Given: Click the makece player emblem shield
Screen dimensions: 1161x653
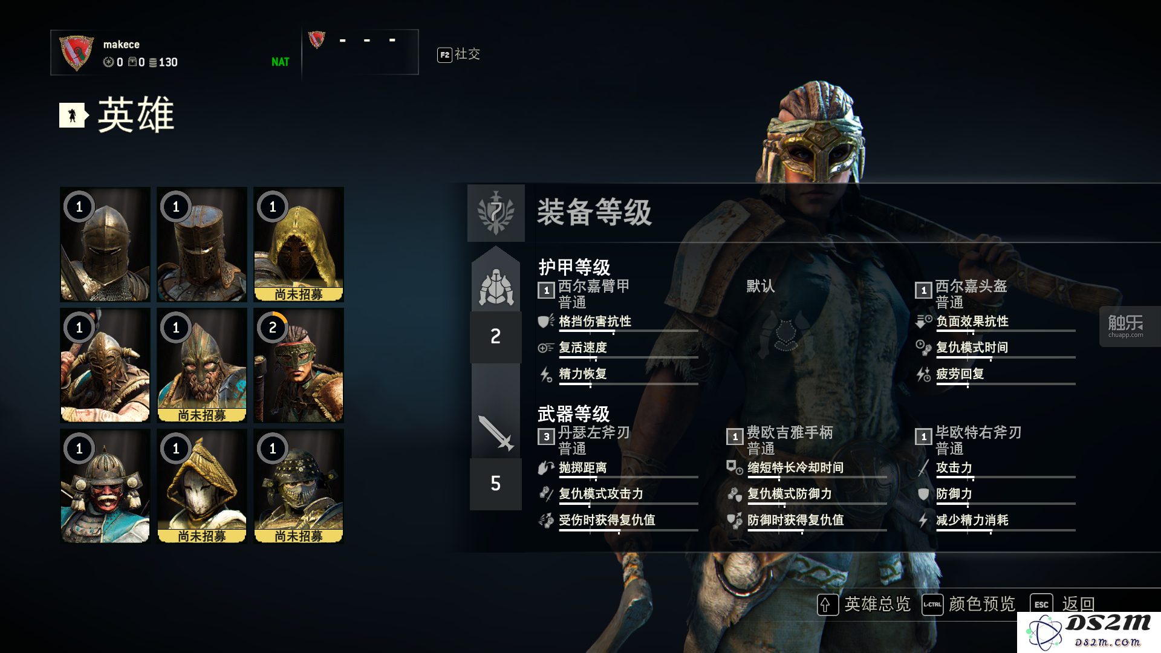Looking at the screenshot, I should tap(76, 53).
